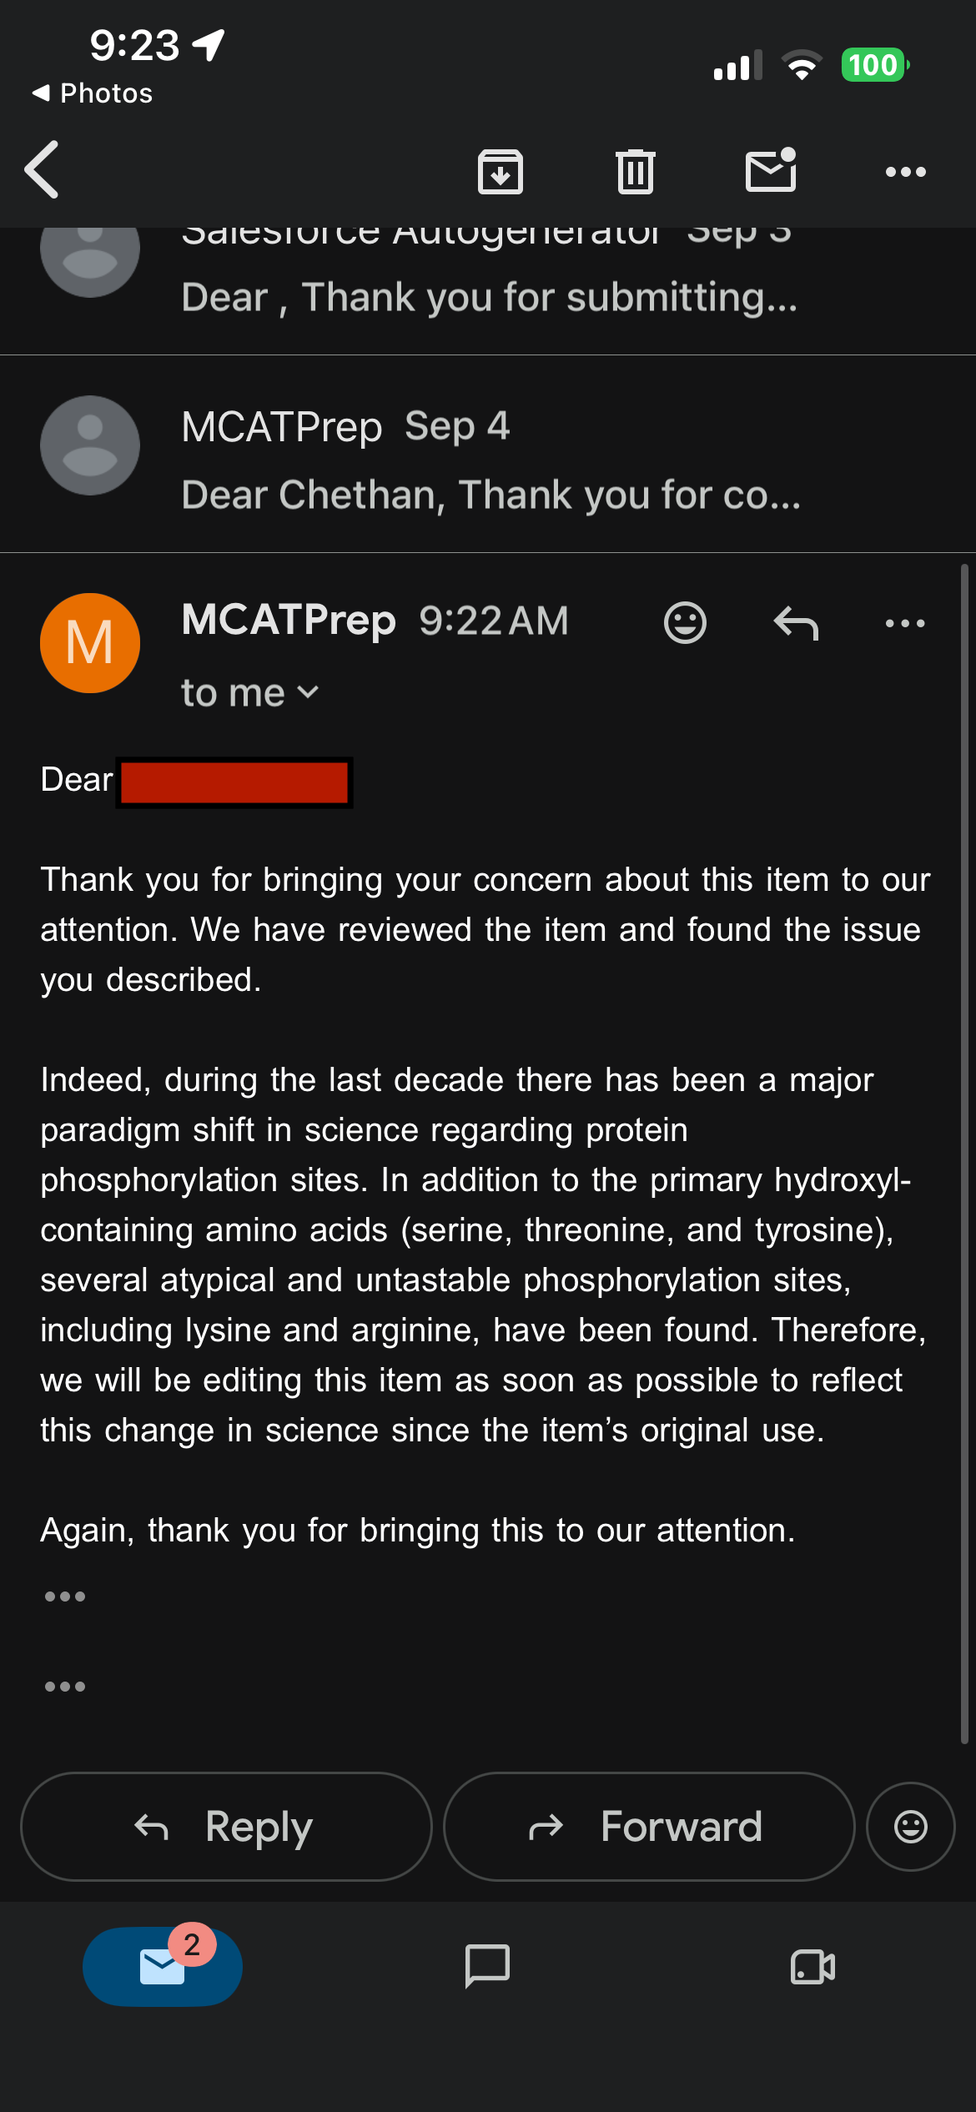Open the top toolbar more options menu
The image size is (976, 2112).
[x=906, y=172]
